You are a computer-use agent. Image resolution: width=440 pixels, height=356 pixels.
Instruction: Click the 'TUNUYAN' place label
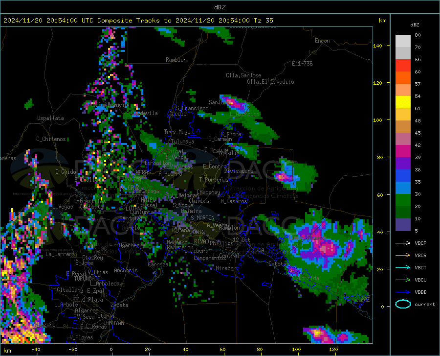[113, 323]
